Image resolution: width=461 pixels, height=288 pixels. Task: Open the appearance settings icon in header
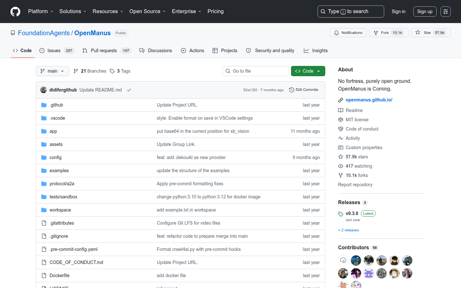446,12
